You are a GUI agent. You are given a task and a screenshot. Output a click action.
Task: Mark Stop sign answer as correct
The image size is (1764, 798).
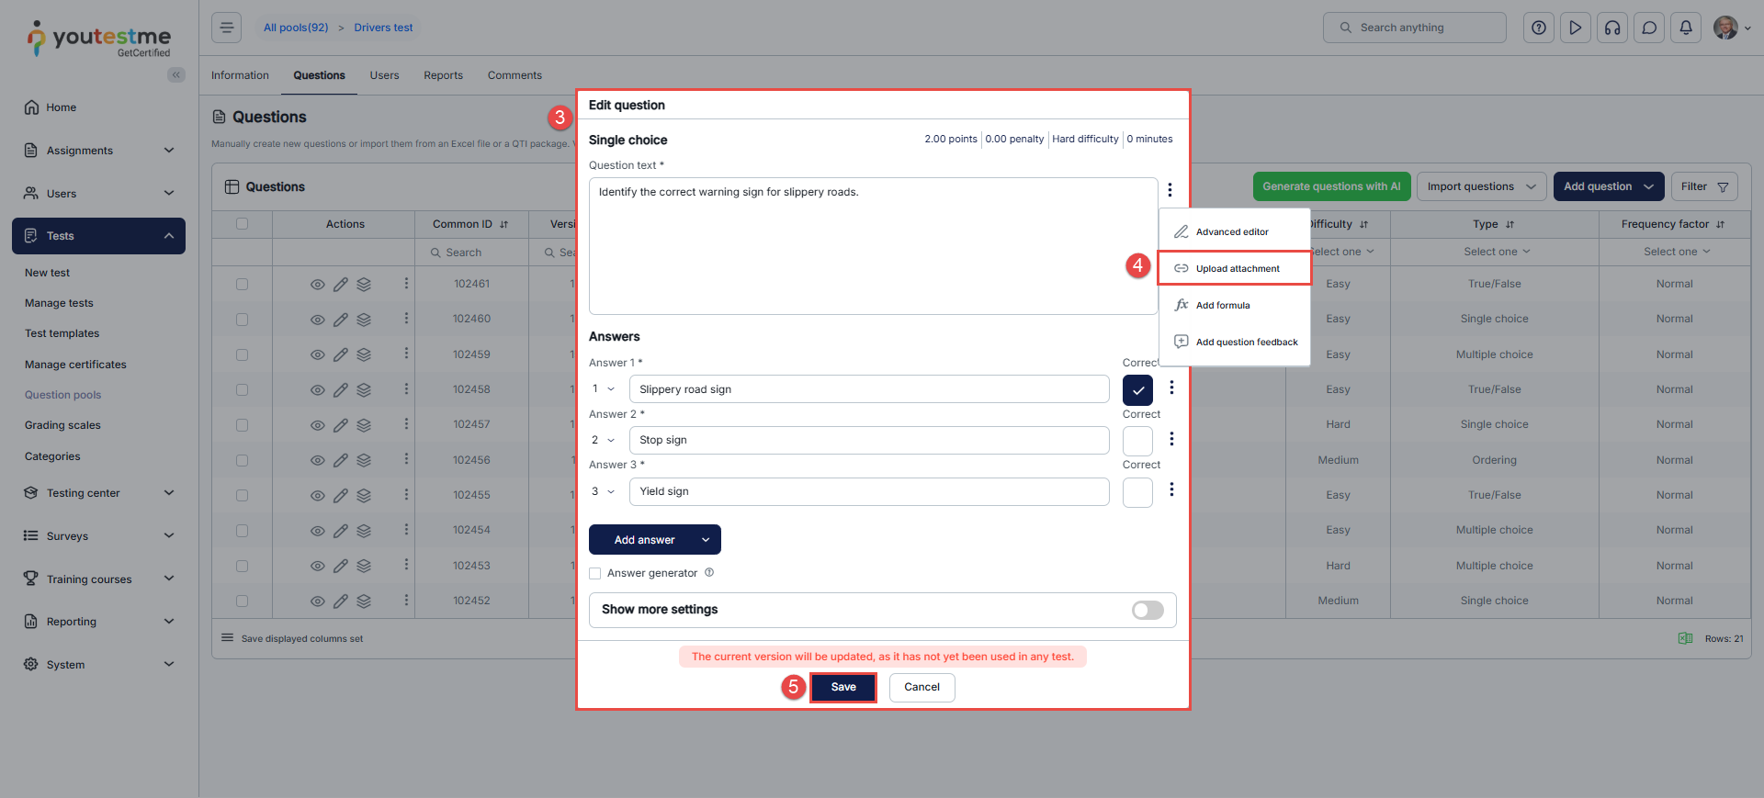[1137, 442]
